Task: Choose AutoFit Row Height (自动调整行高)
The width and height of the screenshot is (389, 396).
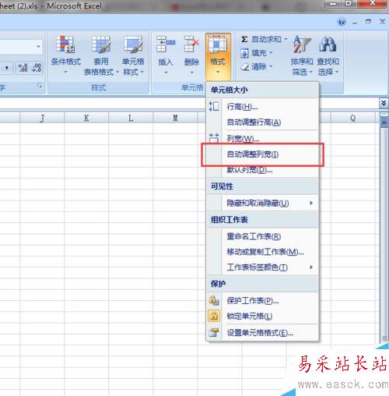Action: (262, 122)
